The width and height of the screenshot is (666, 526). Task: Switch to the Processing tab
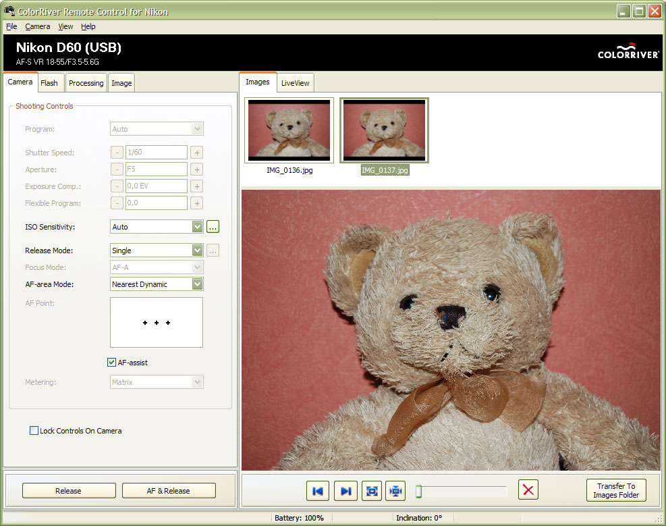coord(86,83)
